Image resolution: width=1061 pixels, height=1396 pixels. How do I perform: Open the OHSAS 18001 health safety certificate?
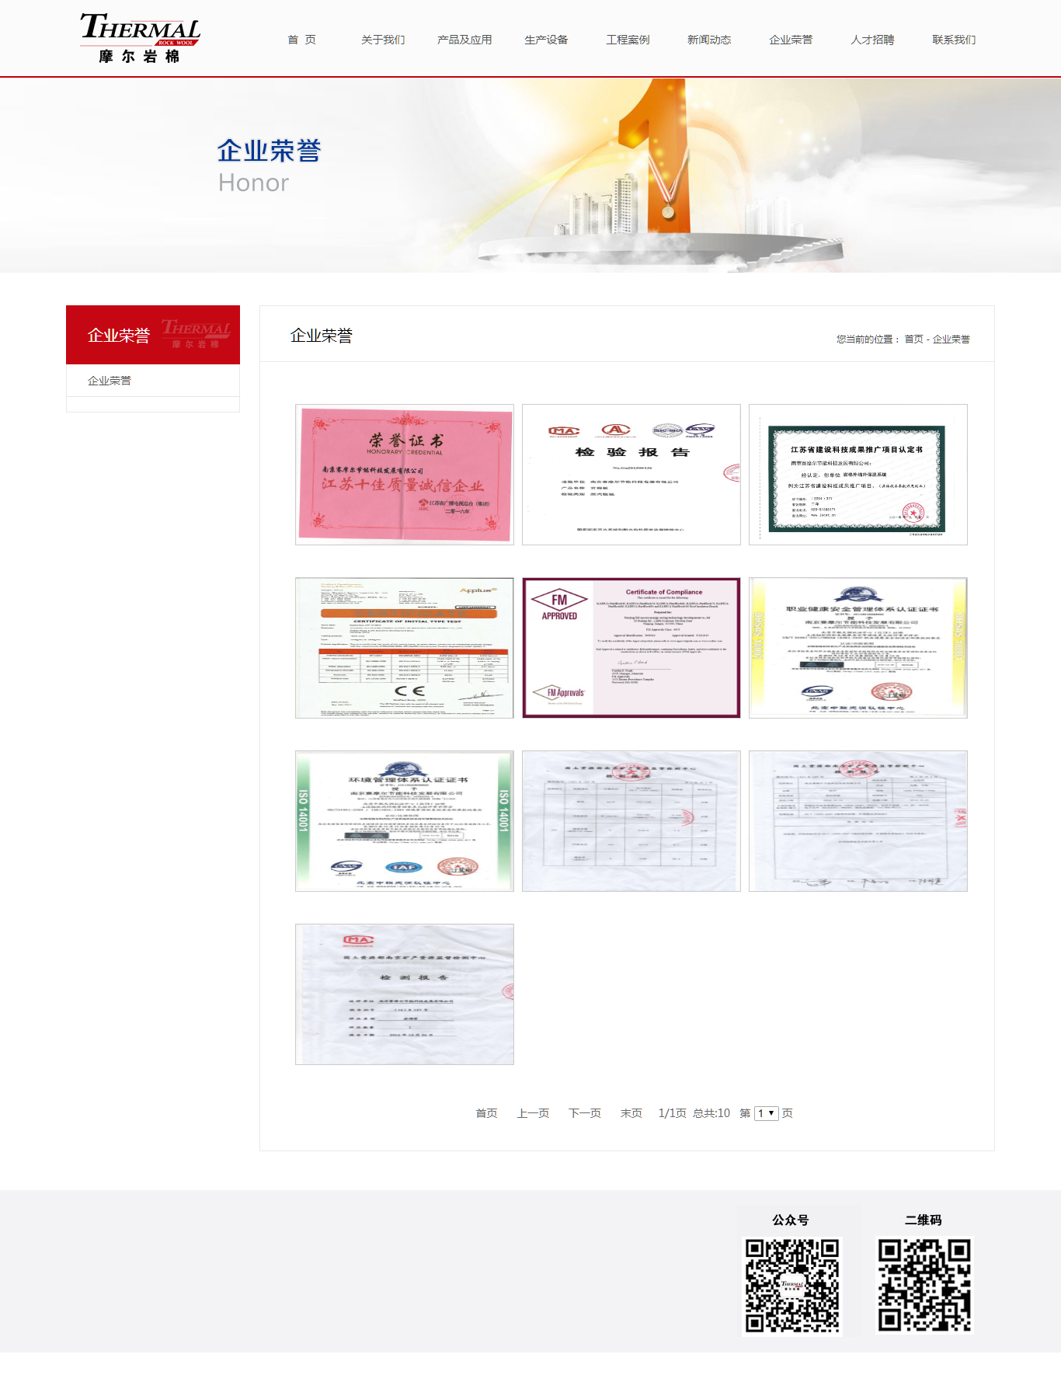click(857, 647)
